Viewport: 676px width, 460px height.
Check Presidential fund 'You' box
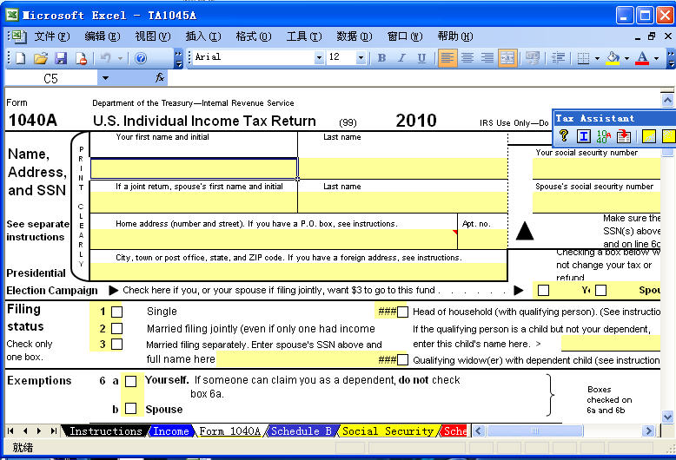pos(543,290)
